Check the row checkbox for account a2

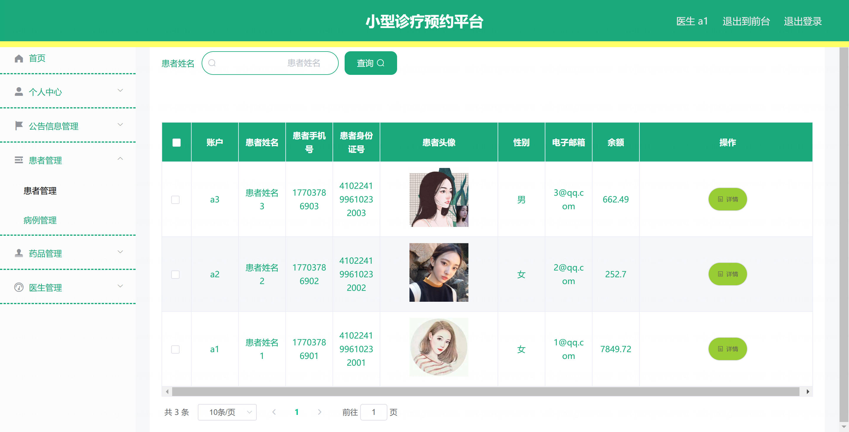coord(175,274)
